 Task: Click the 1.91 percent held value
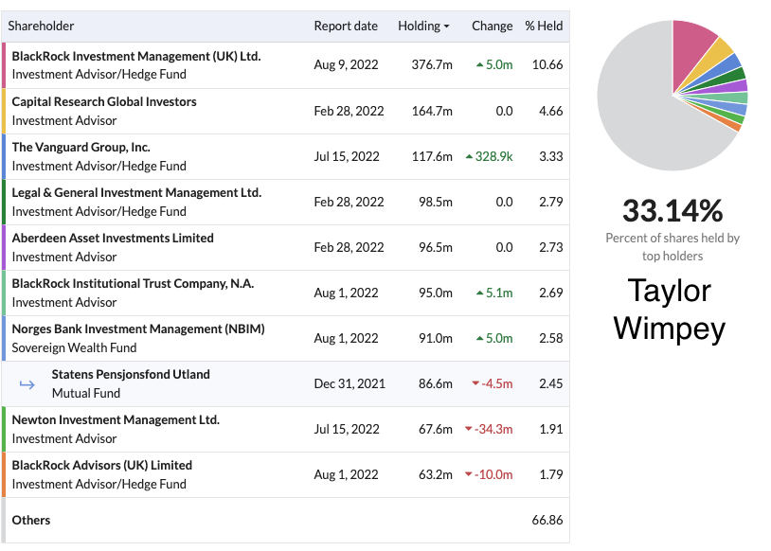(550, 429)
